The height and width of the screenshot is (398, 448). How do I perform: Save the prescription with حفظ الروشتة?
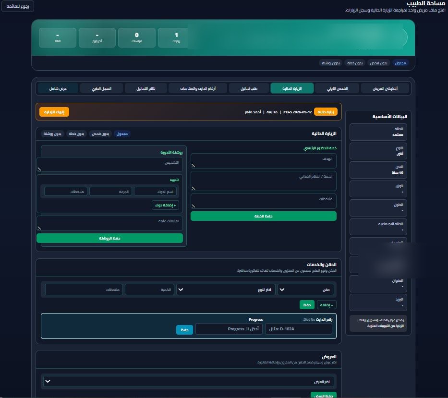[x=109, y=238]
